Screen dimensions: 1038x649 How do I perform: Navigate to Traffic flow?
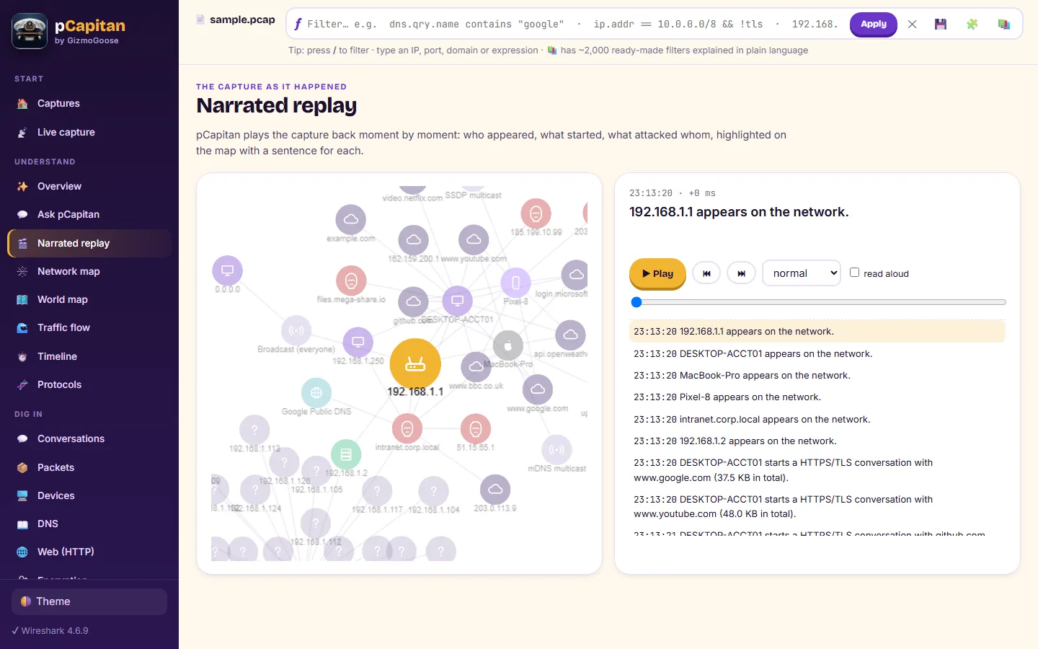pos(89,328)
